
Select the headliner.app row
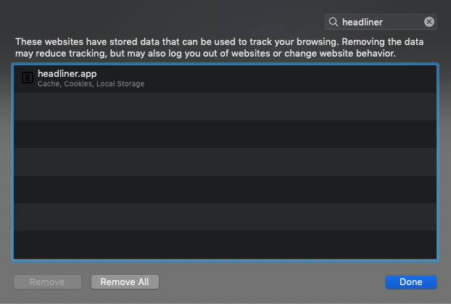[x=225, y=79]
